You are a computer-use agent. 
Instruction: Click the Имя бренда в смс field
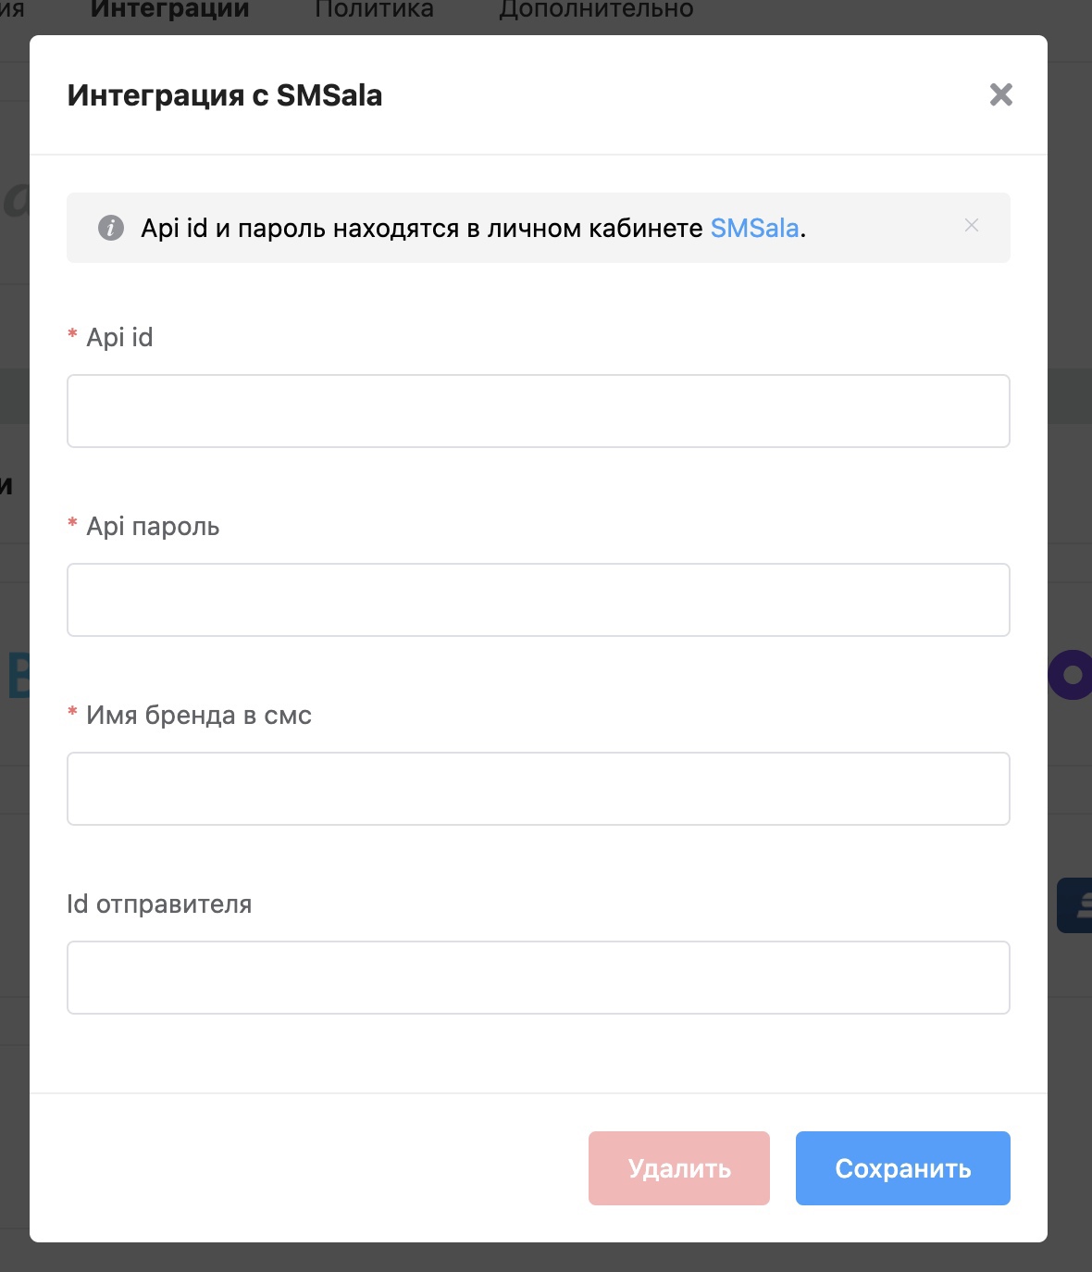coord(538,789)
